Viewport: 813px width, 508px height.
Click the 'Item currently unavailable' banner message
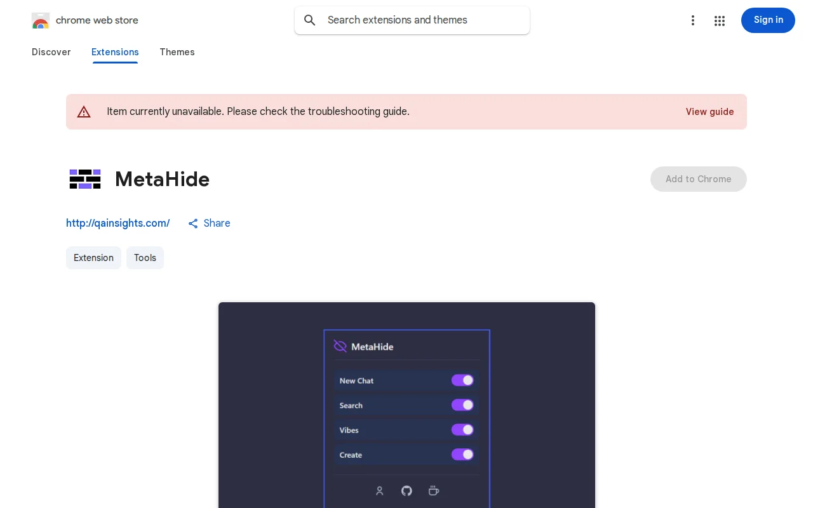click(258, 112)
